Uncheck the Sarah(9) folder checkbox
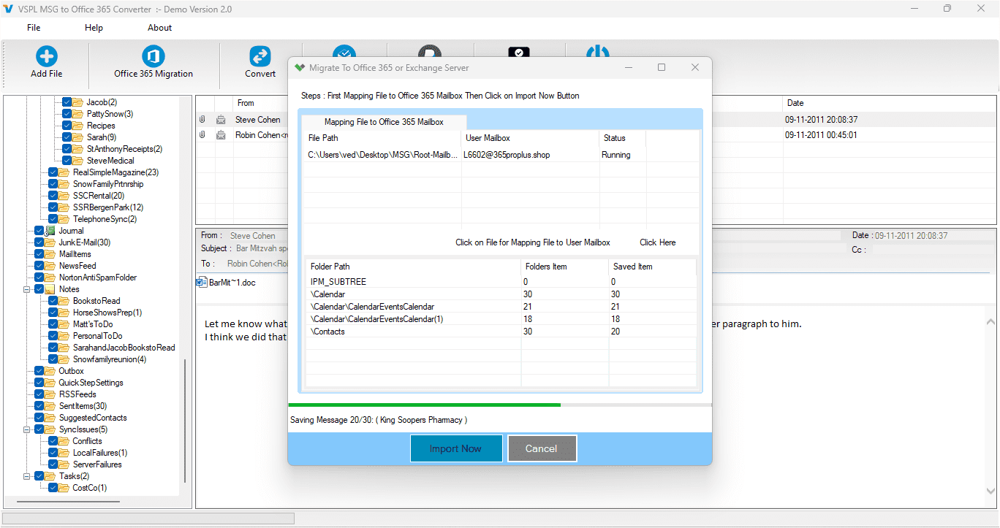This screenshot has height=528, width=1000. pyautogui.click(x=67, y=137)
